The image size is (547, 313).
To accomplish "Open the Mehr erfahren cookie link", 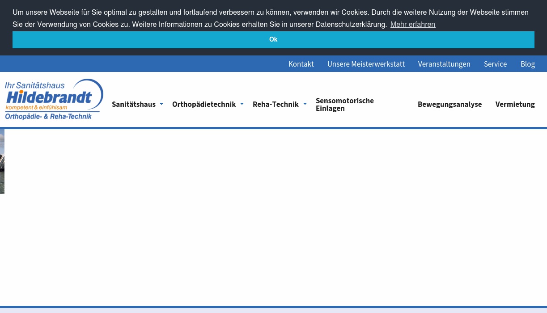I will 412,24.
